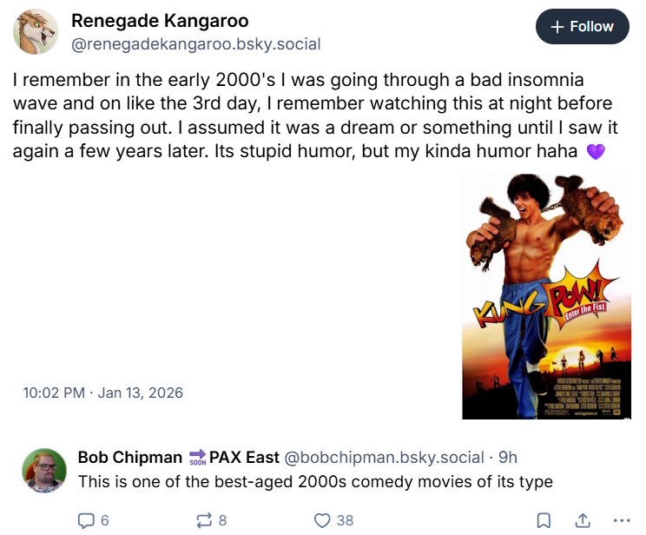Image resolution: width=646 pixels, height=535 pixels.
Task: Click the 9h reply timestamp
Action: click(x=507, y=457)
